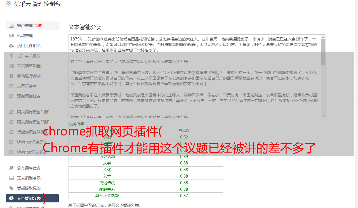Click the play icon for 手动运行测试
The width and height of the screenshot is (358, 208).
(11, 76)
